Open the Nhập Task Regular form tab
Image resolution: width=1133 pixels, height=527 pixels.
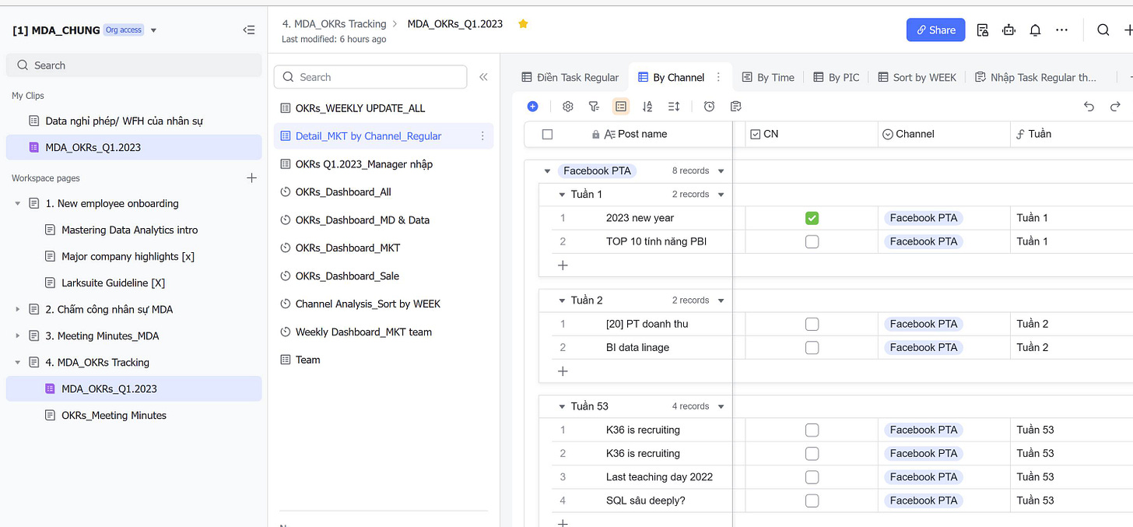point(1036,77)
